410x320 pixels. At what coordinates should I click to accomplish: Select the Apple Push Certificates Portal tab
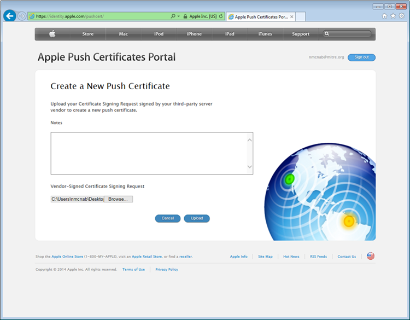pos(260,17)
